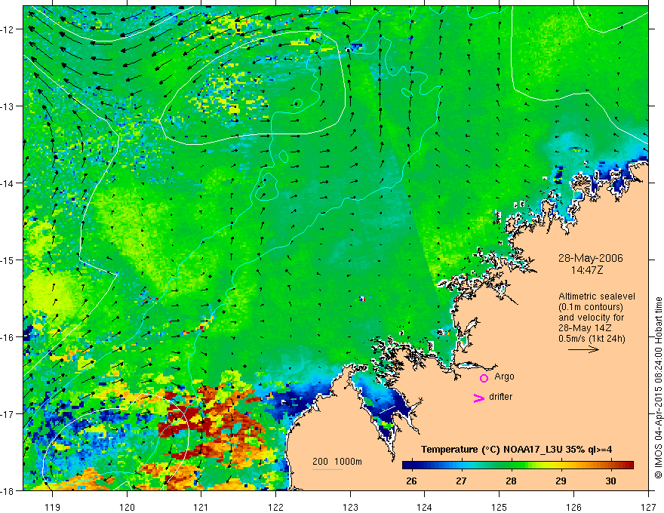
Task: Click the latitude axis label -12
Action: point(8,29)
